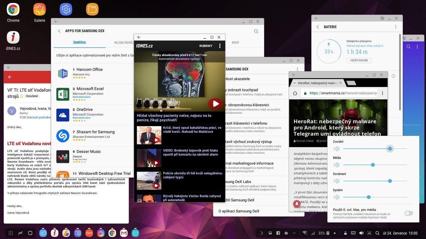Click the VYUŽITÍ BATERIE button
Viewport: 426px width, 239px height.
[x=359, y=60]
